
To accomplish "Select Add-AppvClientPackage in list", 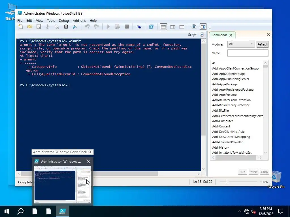I will click(229, 74).
